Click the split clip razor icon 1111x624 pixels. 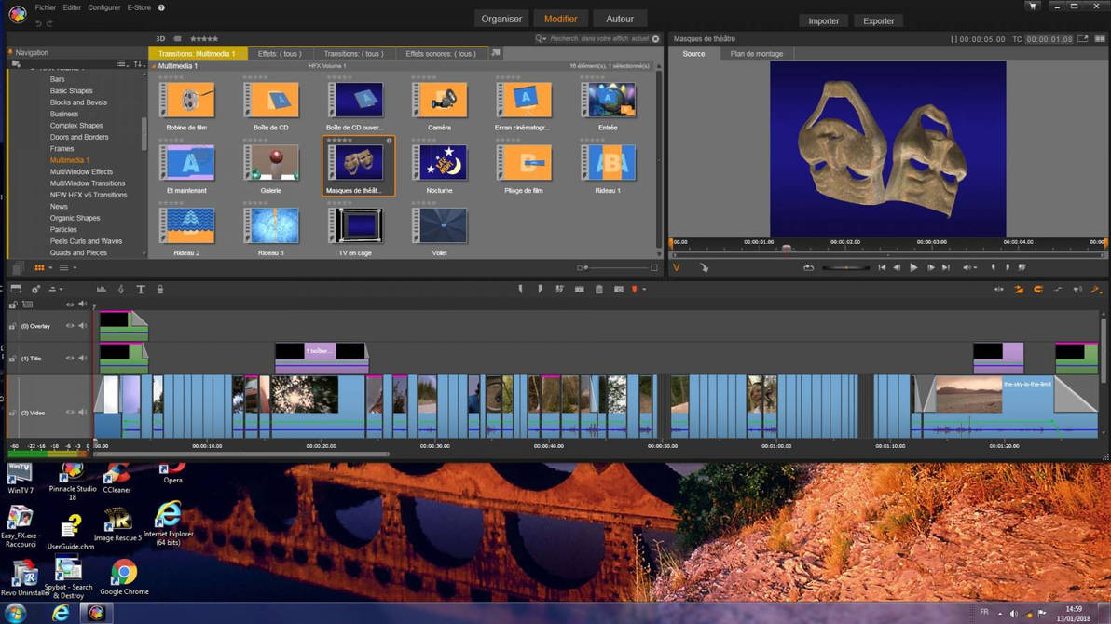click(x=579, y=289)
